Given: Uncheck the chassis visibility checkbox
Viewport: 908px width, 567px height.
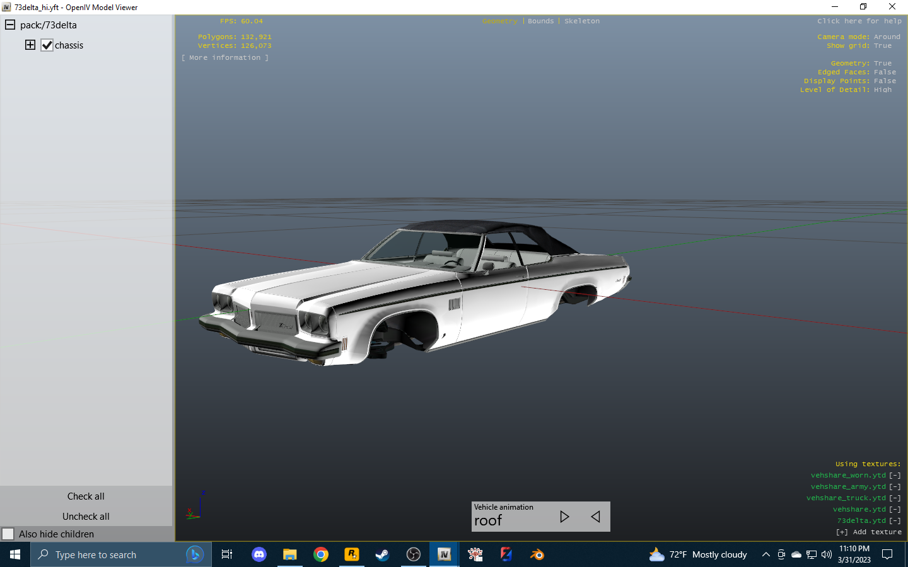Looking at the screenshot, I should click(x=47, y=45).
